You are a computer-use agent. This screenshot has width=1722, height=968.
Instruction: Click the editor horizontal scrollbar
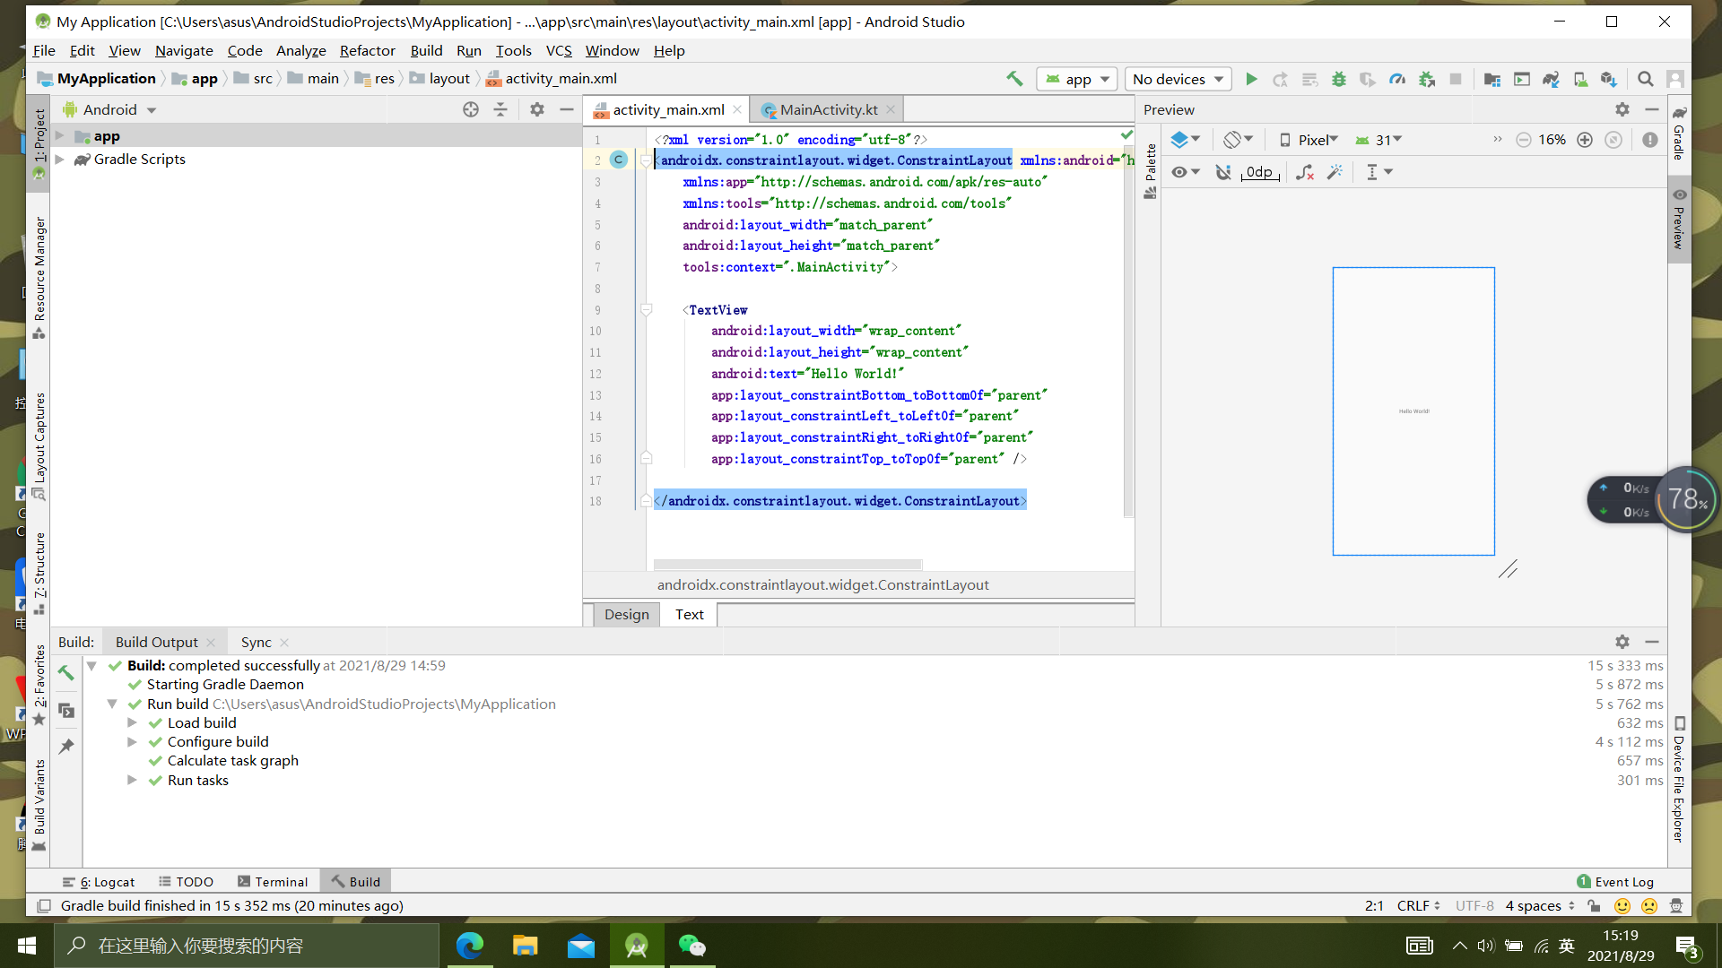point(787,565)
